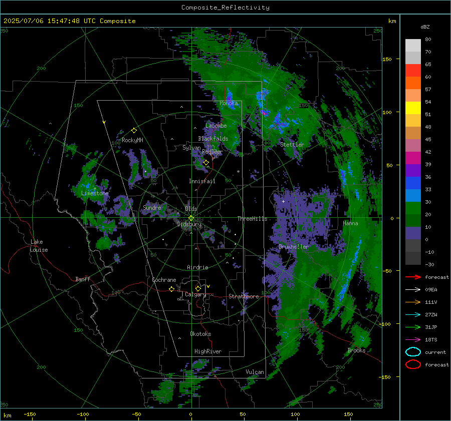This screenshot has width=451, height=421.
Task: Click the Sundre label
Action: tap(152, 208)
